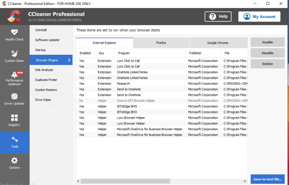
Task: Open the Software Updater tool
Action: 51,40
